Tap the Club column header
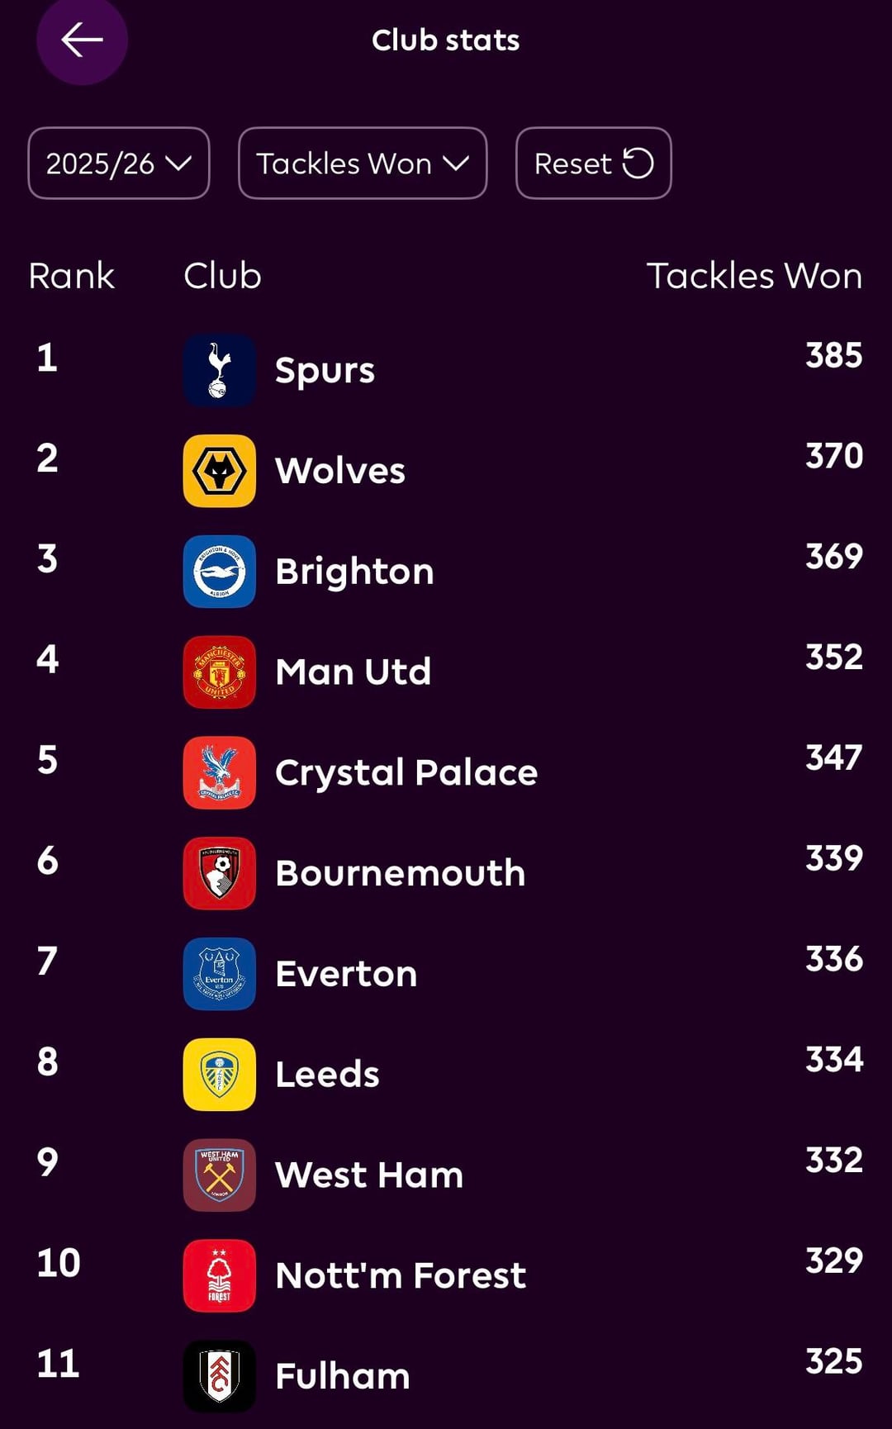 [222, 276]
